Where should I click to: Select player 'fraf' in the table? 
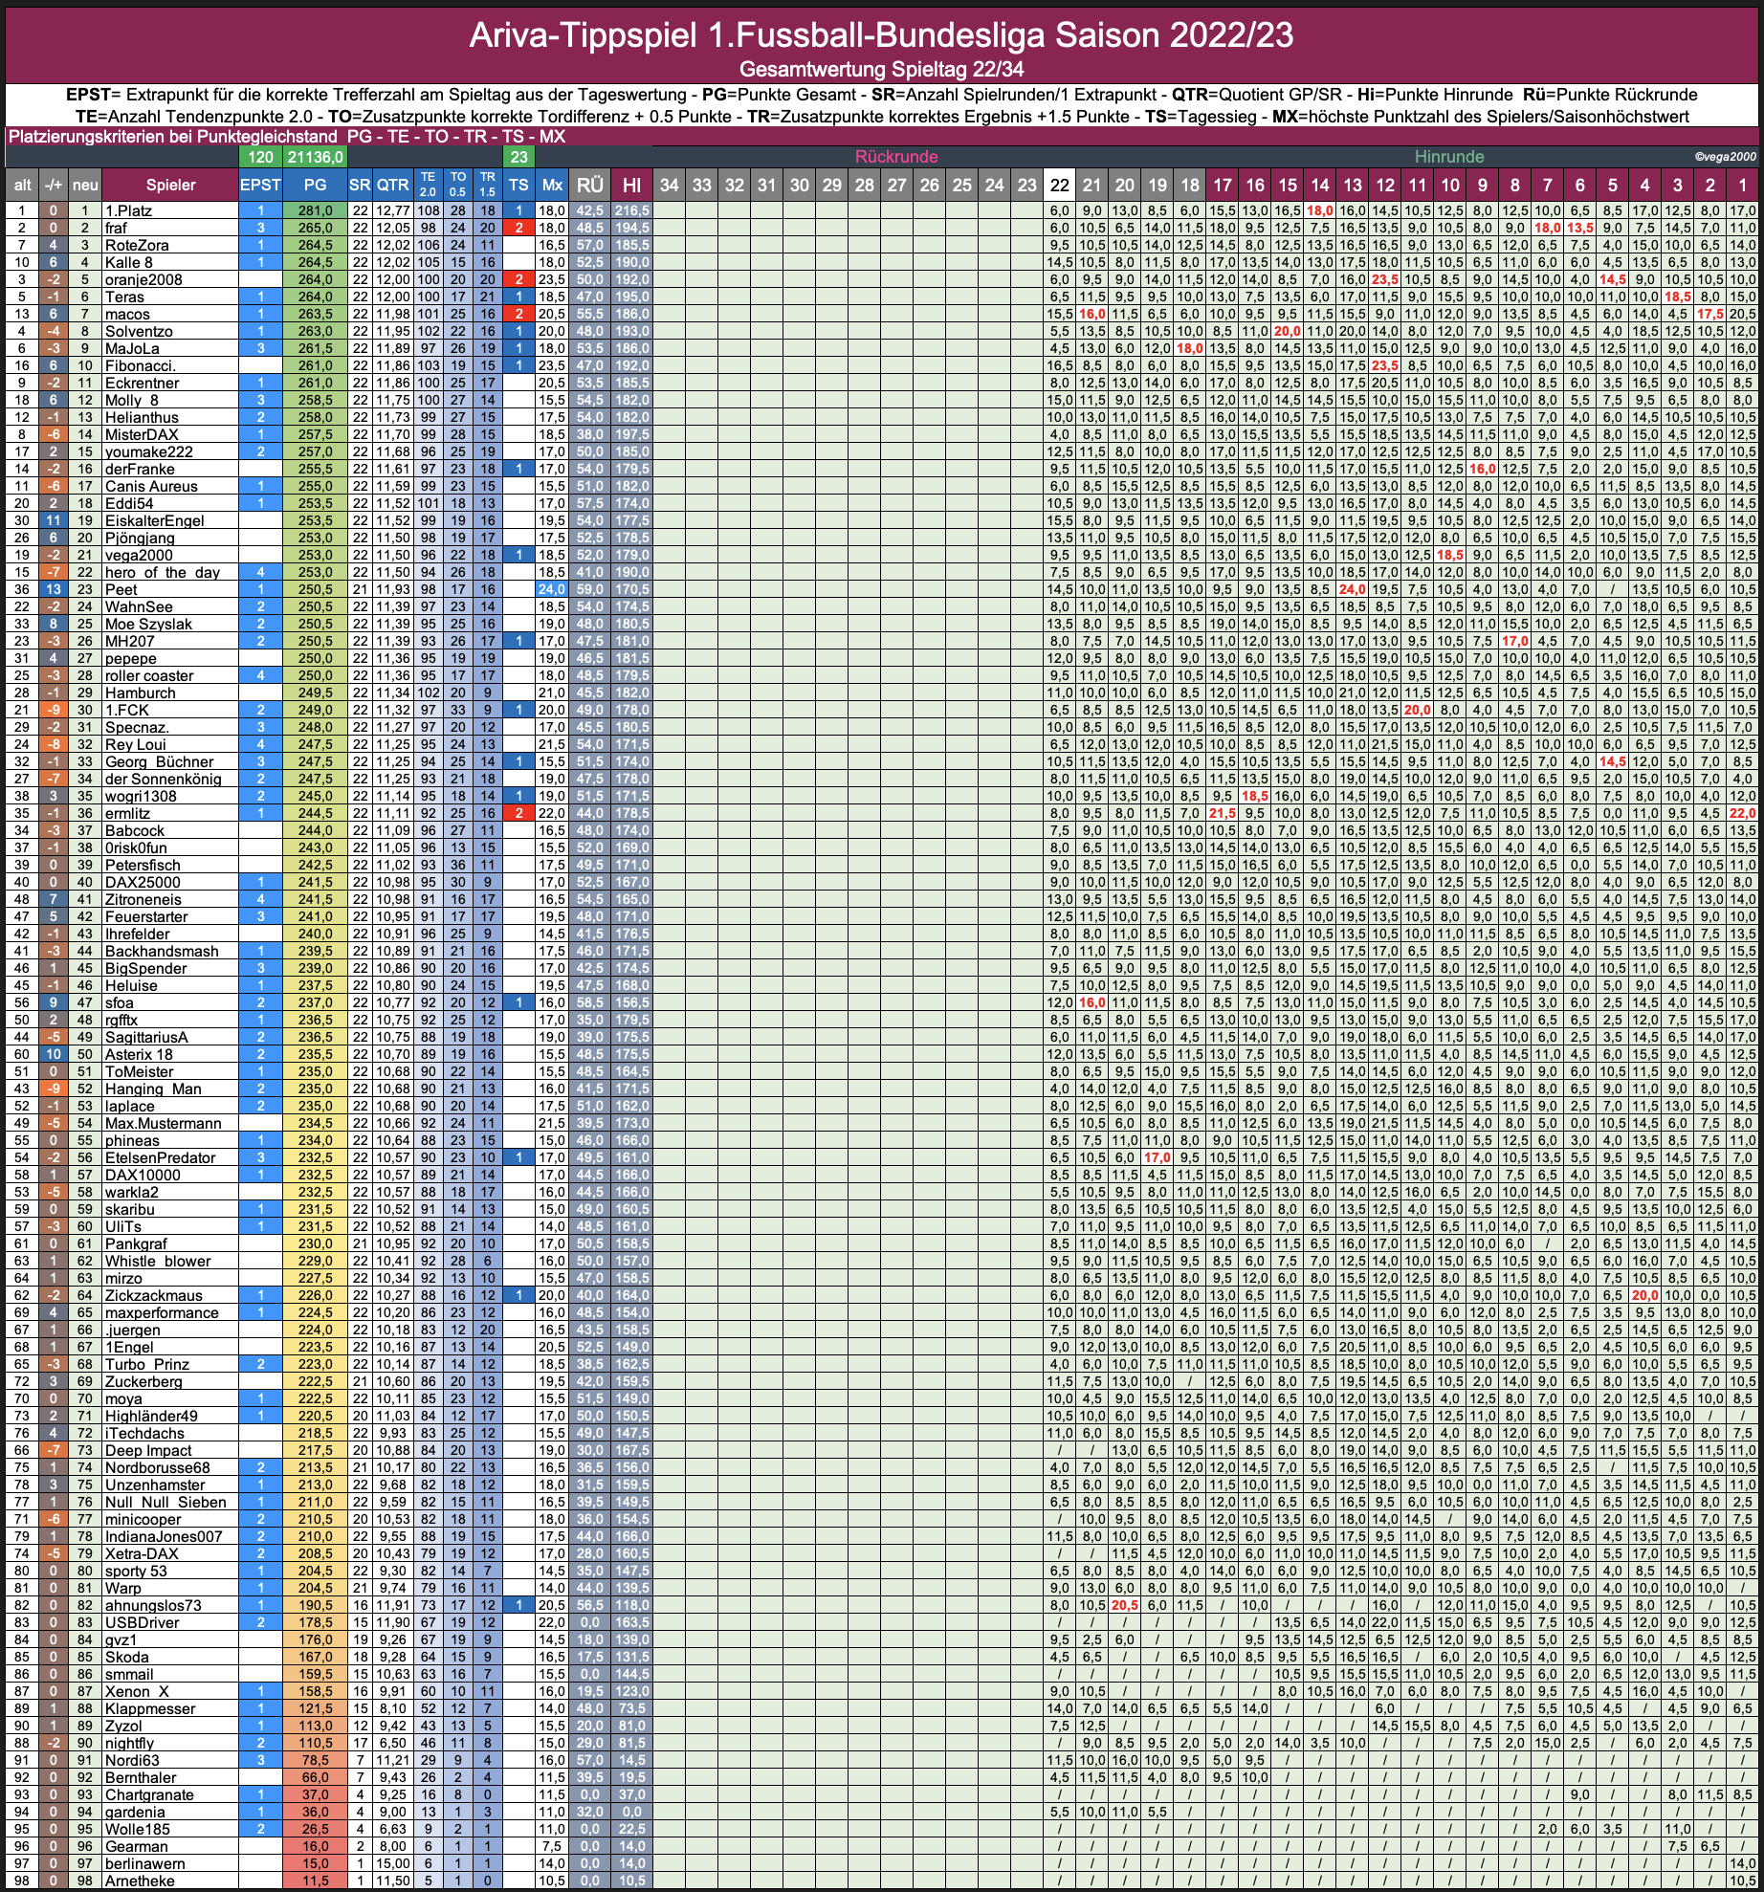(116, 228)
